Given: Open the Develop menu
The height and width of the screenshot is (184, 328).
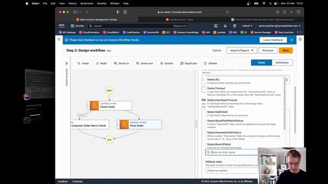Looking at the screenshot, I should 101,4.
